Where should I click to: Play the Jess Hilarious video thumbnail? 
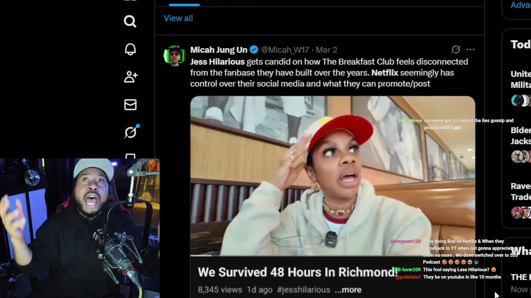click(333, 176)
